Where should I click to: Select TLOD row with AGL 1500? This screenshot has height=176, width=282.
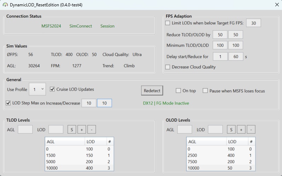point(79,155)
